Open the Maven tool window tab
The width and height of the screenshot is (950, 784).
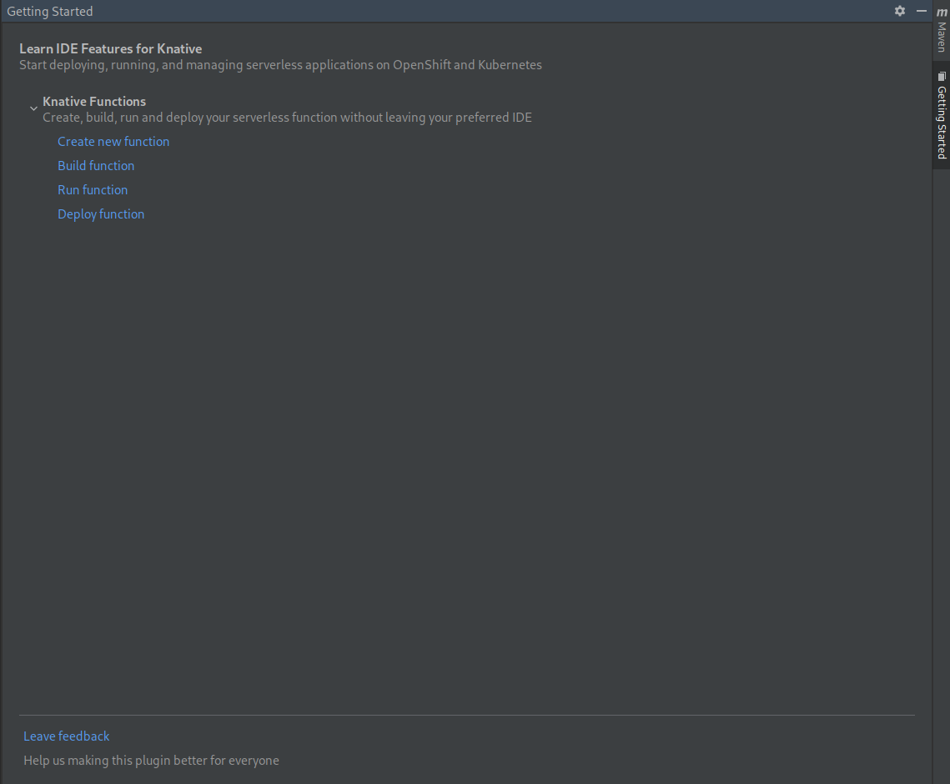coord(942,30)
